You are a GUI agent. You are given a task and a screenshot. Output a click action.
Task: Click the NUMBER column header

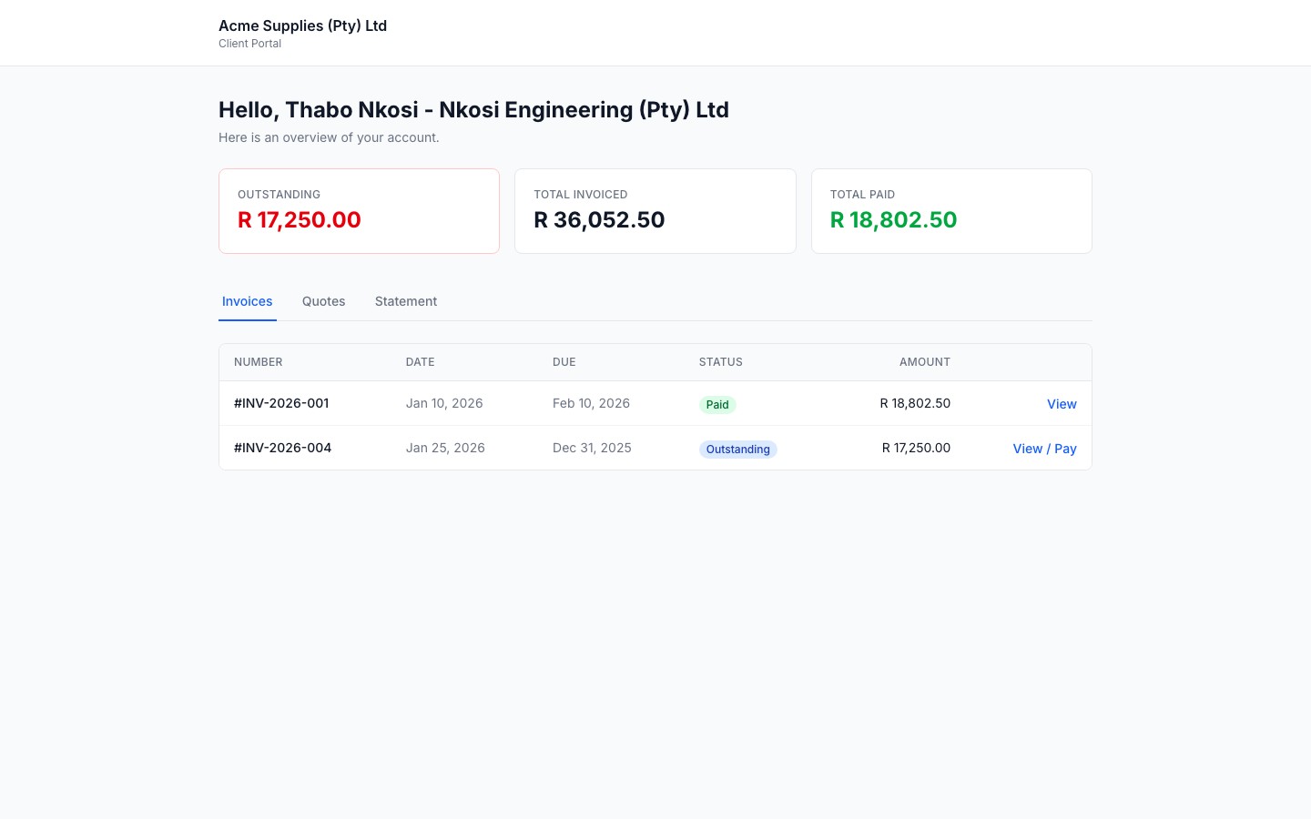click(258, 361)
